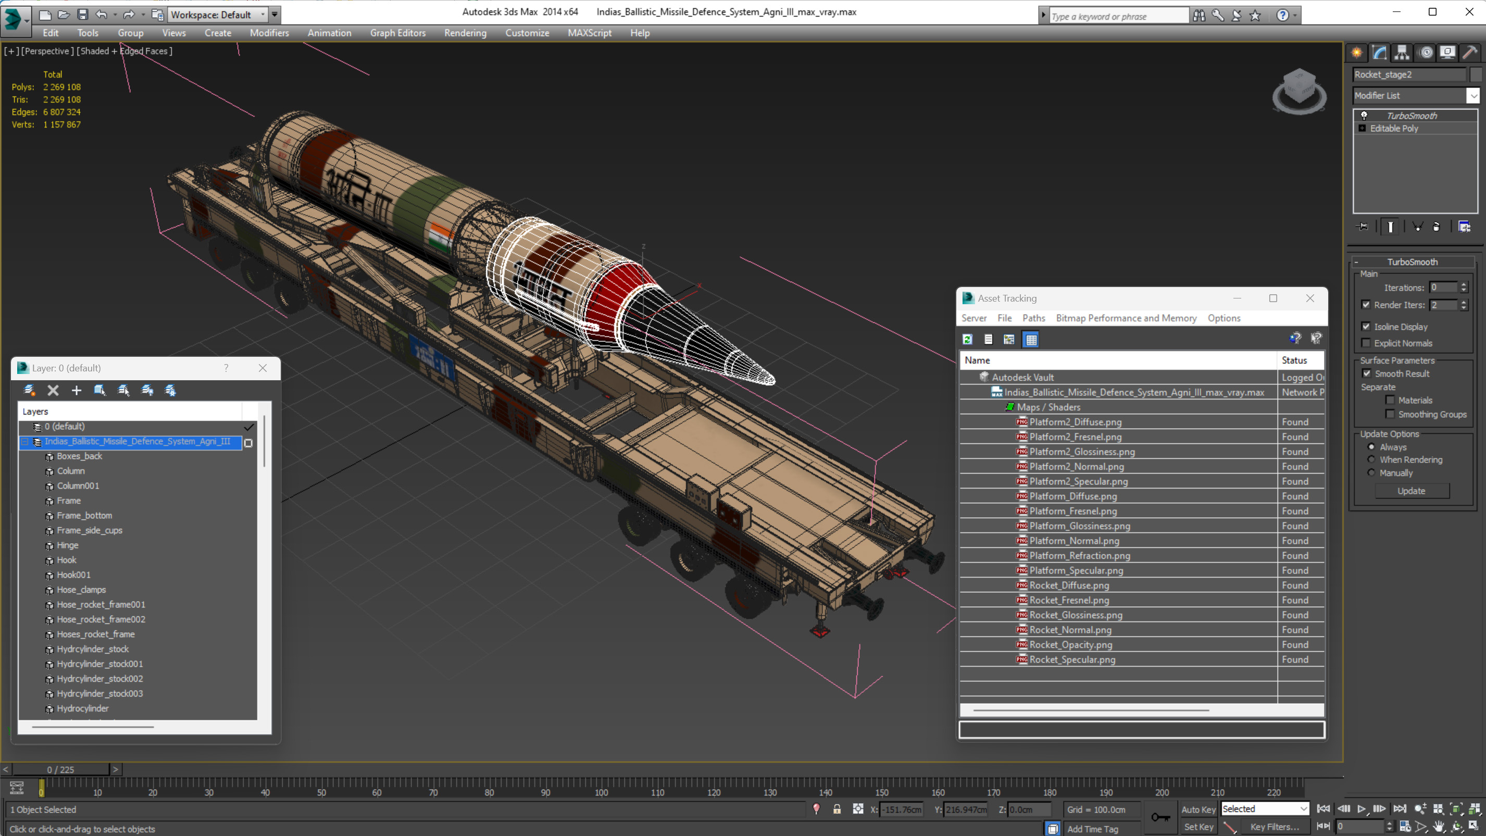Click the Shaded + Edged Faces viewport label

click(124, 51)
